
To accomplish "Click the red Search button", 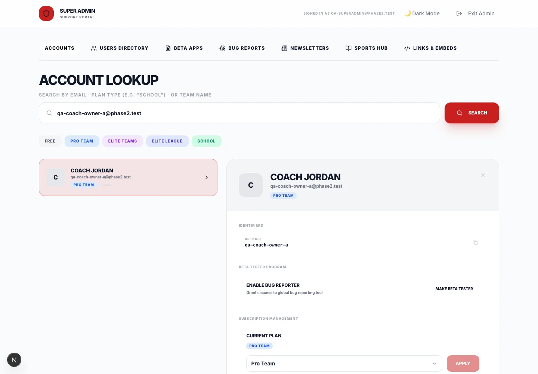I will tap(472, 113).
